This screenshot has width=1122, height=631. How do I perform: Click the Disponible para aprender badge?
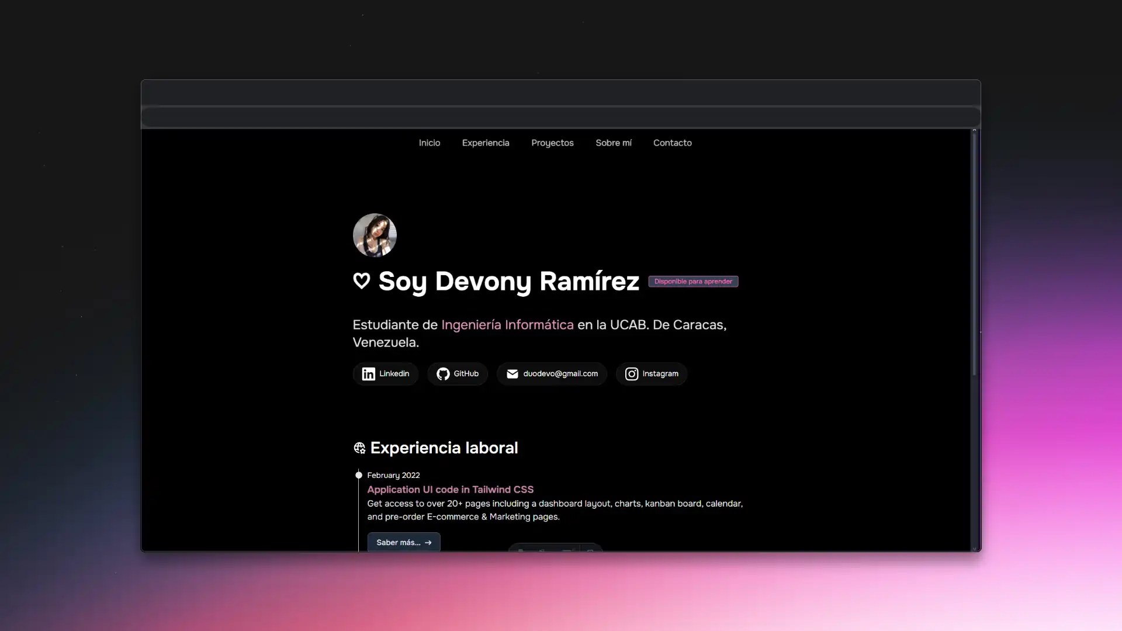point(693,281)
